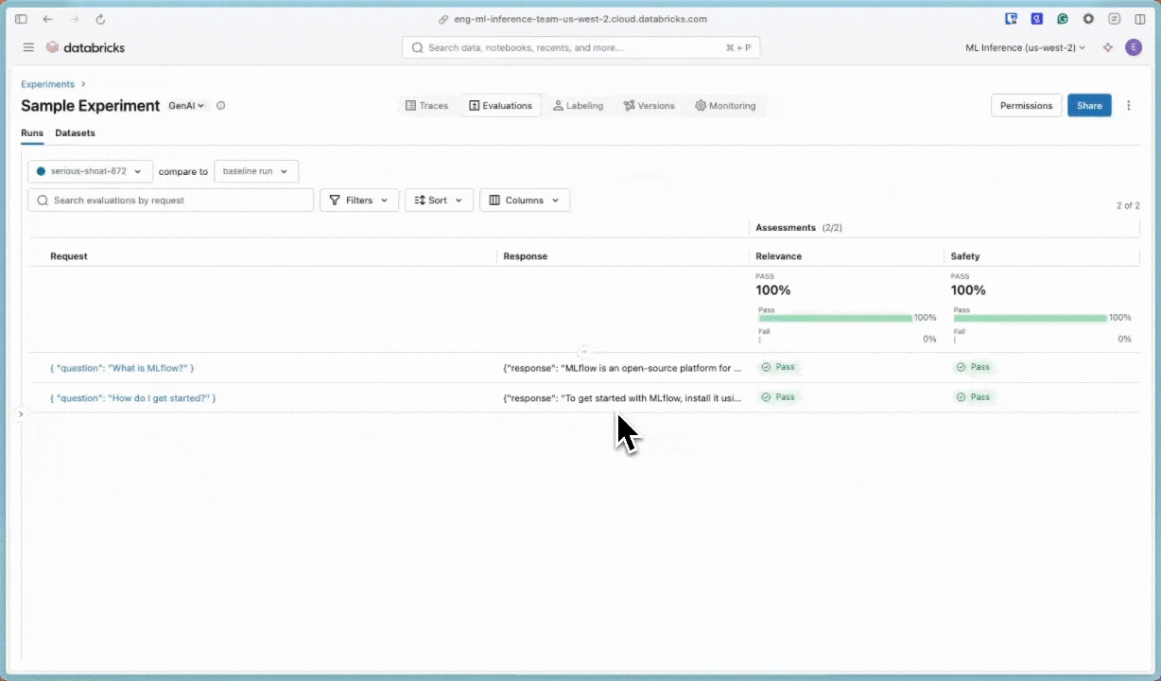The image size is (1161, 681).
Task: Click the Safety pass 100% progress bar
Action: 1030,319
